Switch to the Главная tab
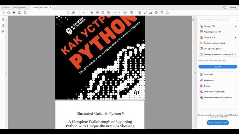 (x=6, y=7)
